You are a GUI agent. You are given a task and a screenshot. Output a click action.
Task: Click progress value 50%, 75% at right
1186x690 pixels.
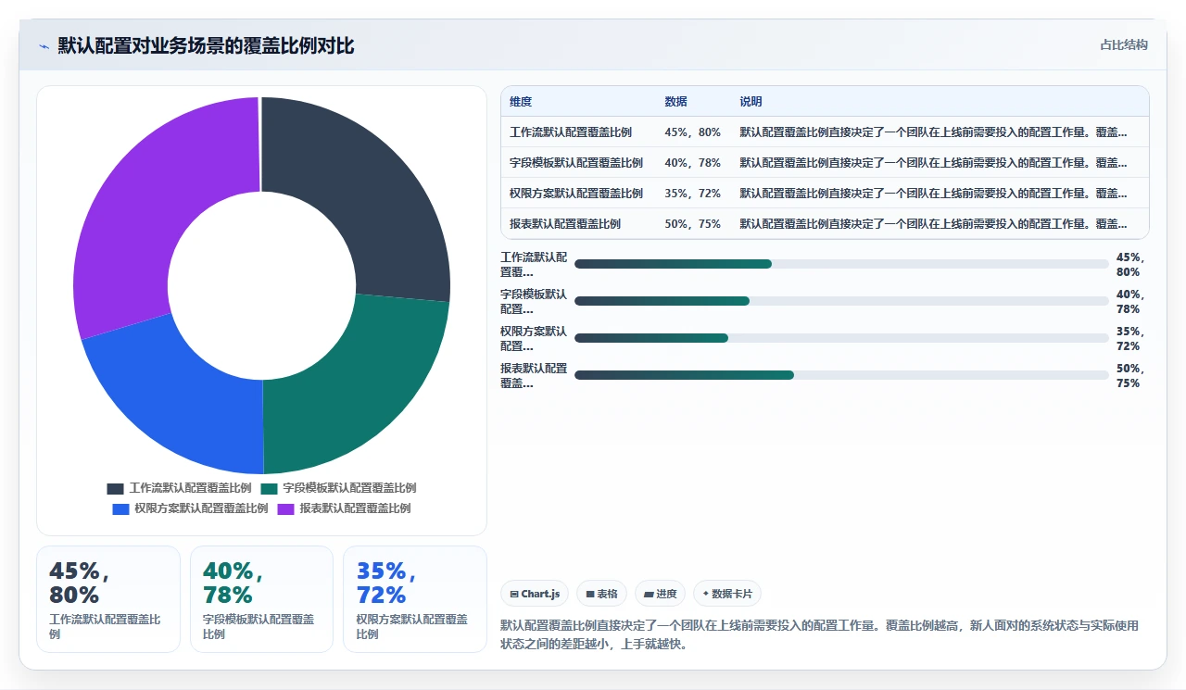click(1130, 375)
